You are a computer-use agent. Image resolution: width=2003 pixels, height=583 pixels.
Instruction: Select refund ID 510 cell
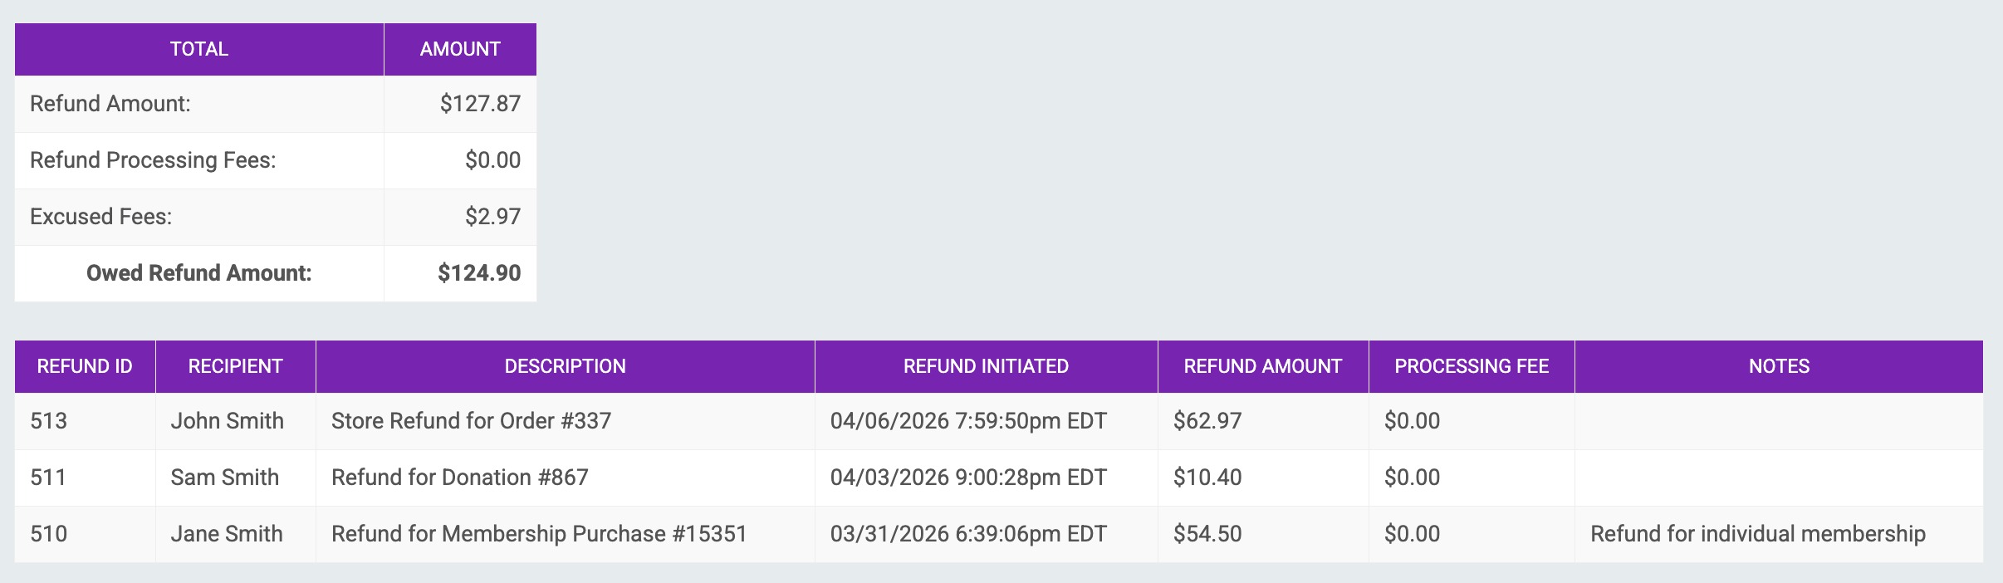pyautogui.click(x=49, y=534)
